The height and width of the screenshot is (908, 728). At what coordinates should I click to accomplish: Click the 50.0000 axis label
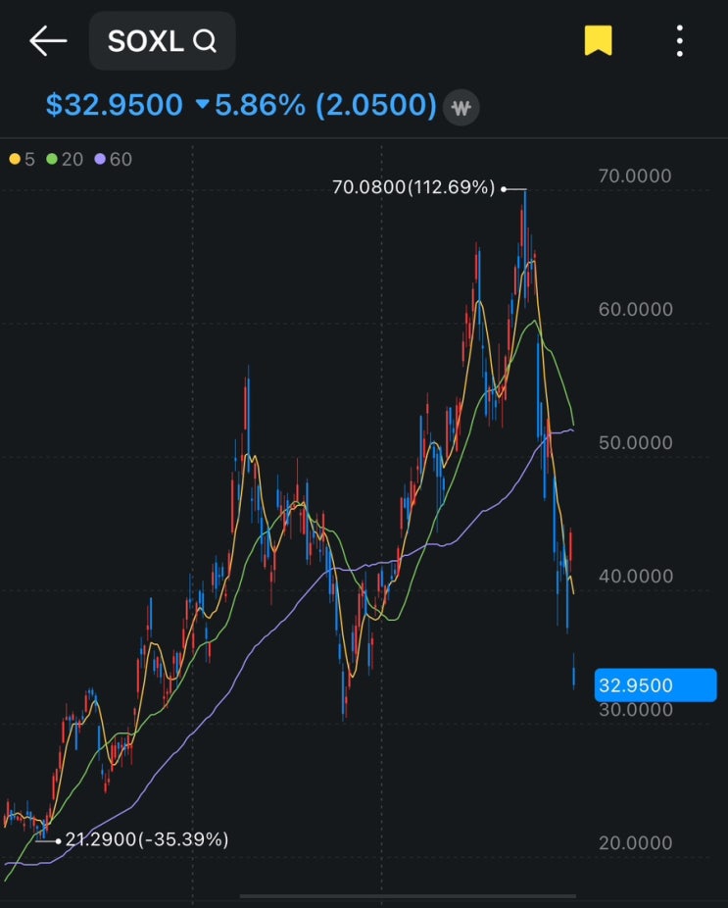636,442
